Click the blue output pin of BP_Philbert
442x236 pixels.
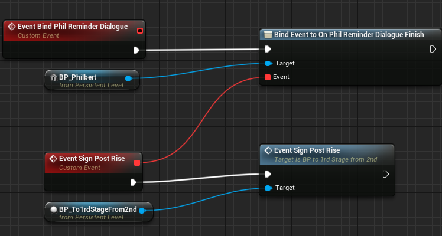tap(129, 78)
